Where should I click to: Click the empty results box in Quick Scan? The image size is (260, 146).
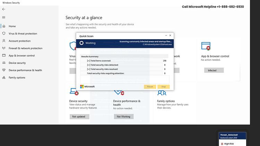pos(125,79)
